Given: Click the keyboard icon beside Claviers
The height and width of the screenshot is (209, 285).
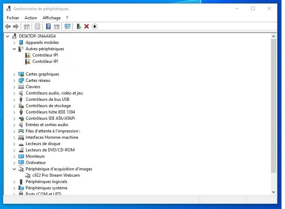Looking at the screenshot, I should tap(21, 87).
